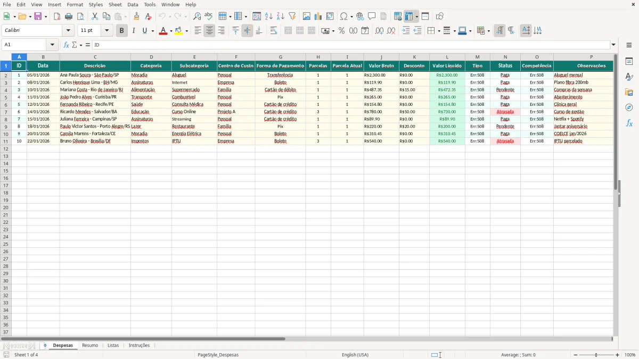Expand borders dropdown arrow
Image resolution: width=639 pixels, height=359 pixels.
439,31
